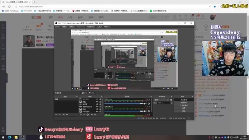The height and width of the screenshot is (140, 249).
Task: Click the OBS icon in taskbar
Action: pyautogui.click(x=22, y=137)
